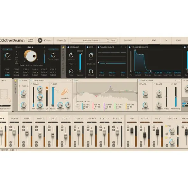The image size is (188, 188).
Task: Click the Shape Attack knob
Action: coord(159,93)
